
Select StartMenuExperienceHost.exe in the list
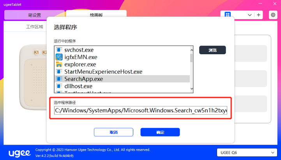[x=122, y=71]
